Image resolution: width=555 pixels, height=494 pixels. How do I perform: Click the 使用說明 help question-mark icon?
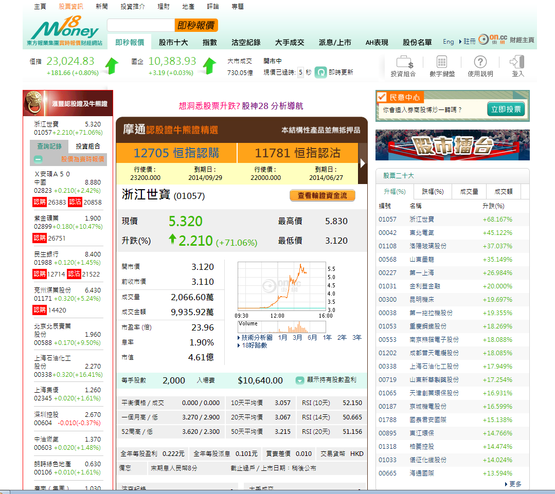pyautogui.click(x=480, y=63)
